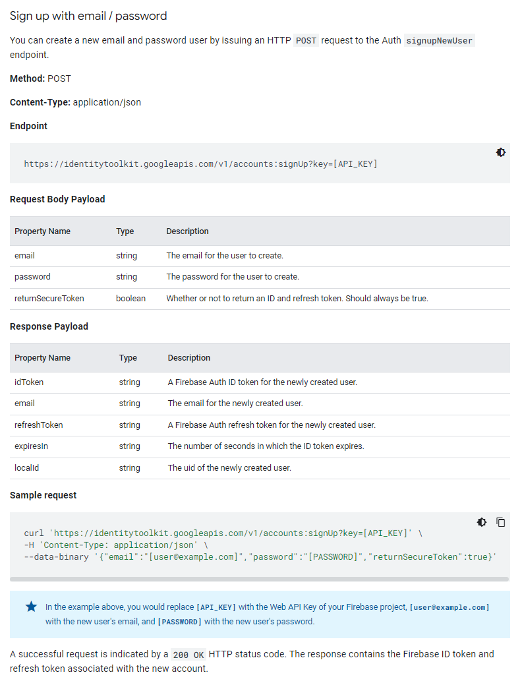Toggle dark theme on Sample request code block
This screenshot has width=520, height=685.
(x=482, y=522)
